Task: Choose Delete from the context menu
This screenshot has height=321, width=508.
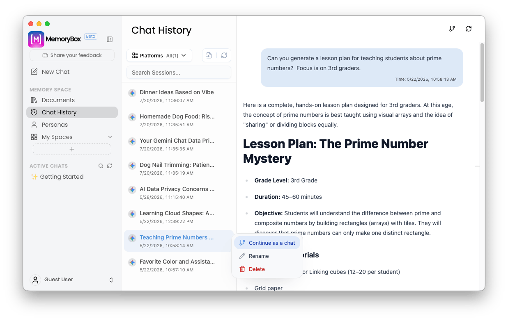Action: click(267, 269)
